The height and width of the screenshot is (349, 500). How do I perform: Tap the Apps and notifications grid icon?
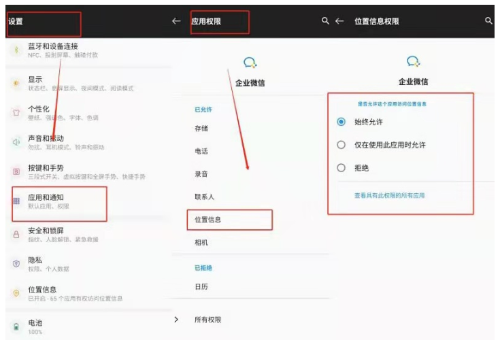[16, 201]
